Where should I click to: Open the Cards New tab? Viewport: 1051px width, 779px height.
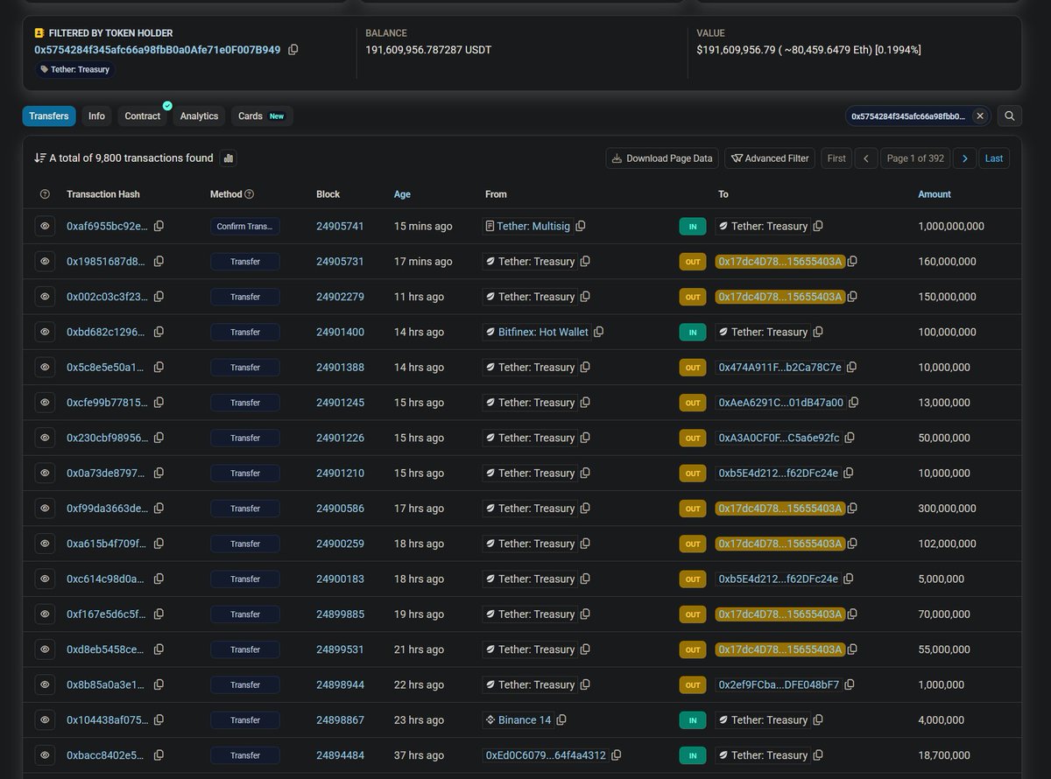tap(262, 116)
